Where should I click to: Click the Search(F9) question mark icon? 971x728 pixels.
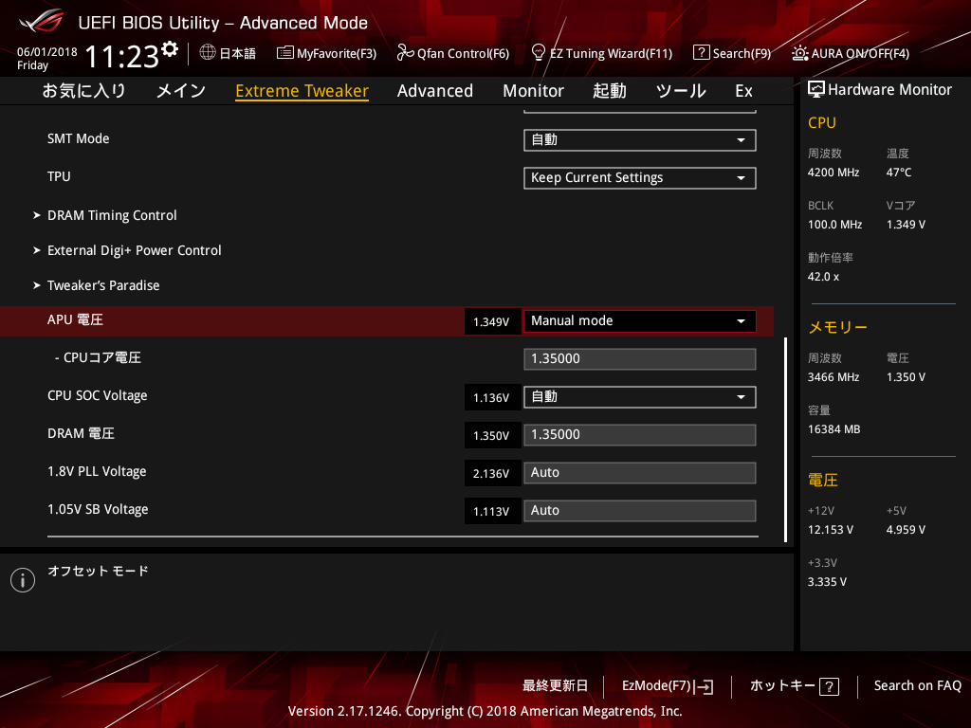[x=701, y=53]
